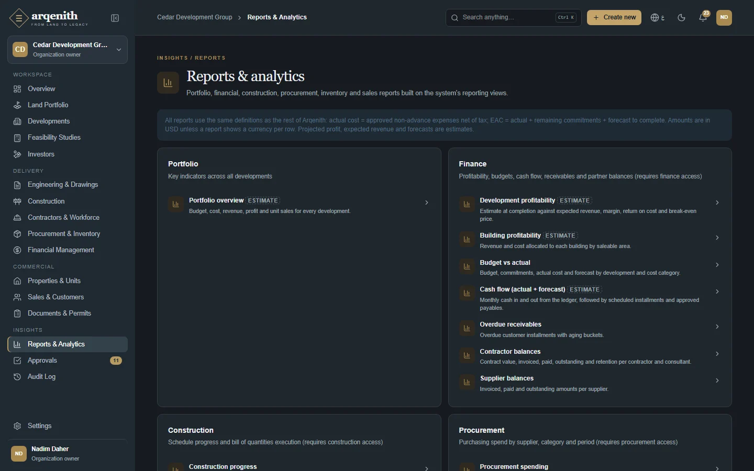
Task: Open Overdue receivables report chevron
Action: click(x=717, y=327)
